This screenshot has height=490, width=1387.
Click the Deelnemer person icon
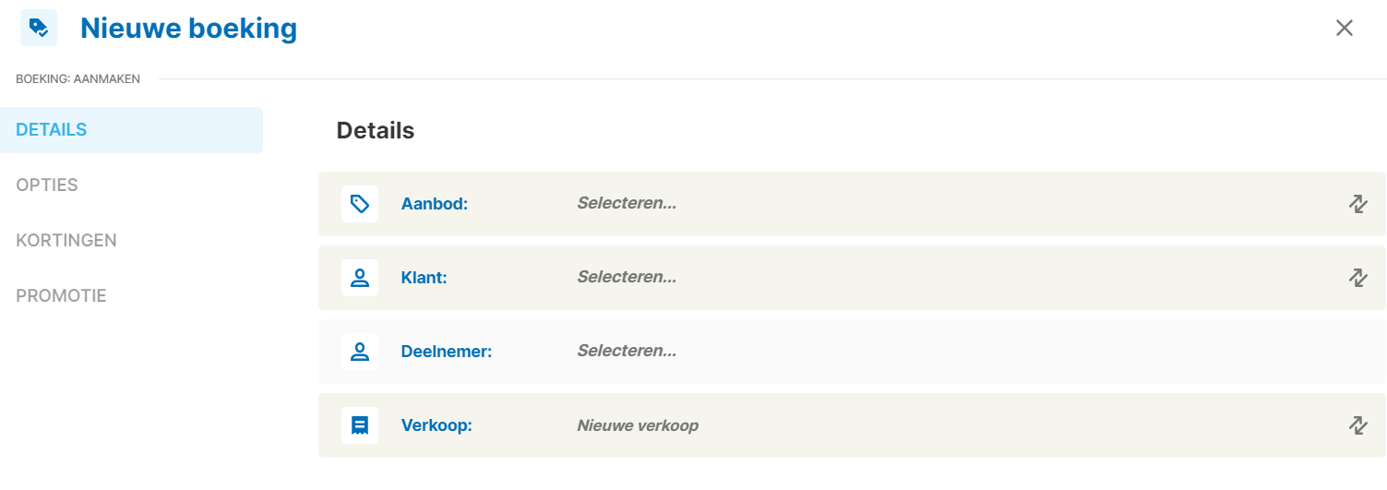pyautogui.click(x=360, y=352)
